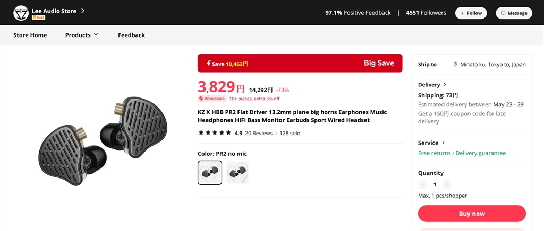Screen dimensions: 544x231
Task: Click the Lee Audio Store logo icon
Action: (x=21, y=13)
